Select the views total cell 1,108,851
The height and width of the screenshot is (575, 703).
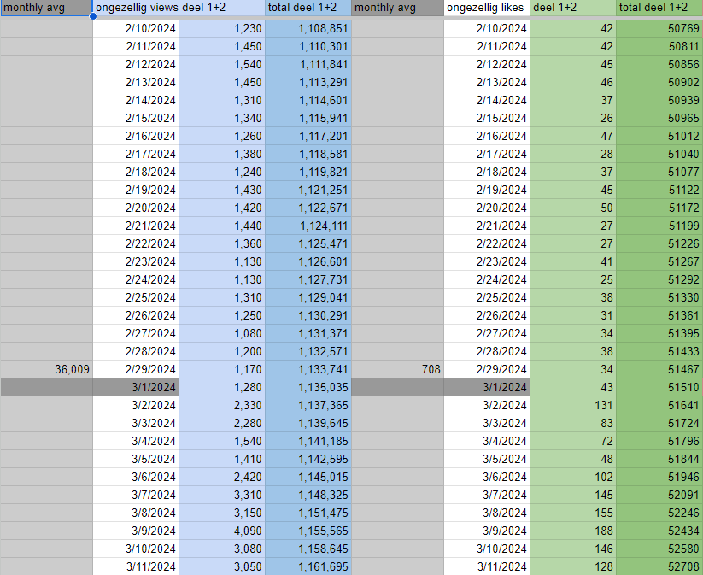[x=308, y=28]
